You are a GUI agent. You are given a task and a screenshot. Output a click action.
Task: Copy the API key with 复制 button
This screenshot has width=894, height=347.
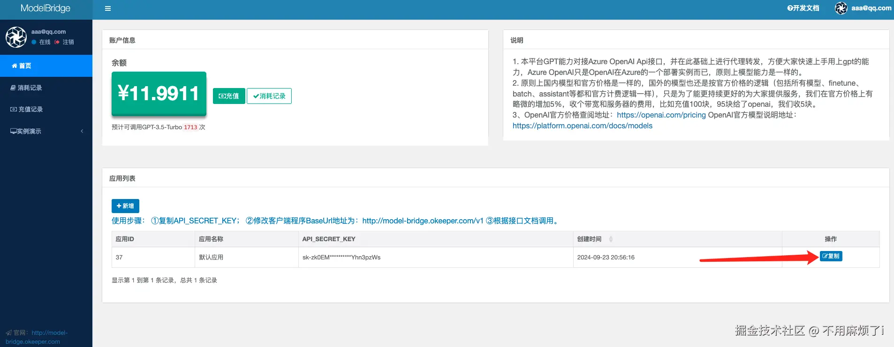[x=831, y=256]
